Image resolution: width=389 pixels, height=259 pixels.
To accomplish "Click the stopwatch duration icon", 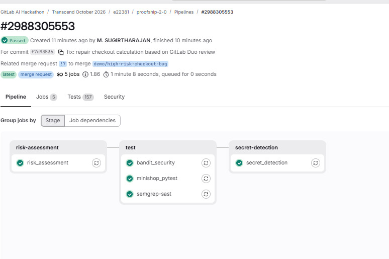I will point(106,74).
